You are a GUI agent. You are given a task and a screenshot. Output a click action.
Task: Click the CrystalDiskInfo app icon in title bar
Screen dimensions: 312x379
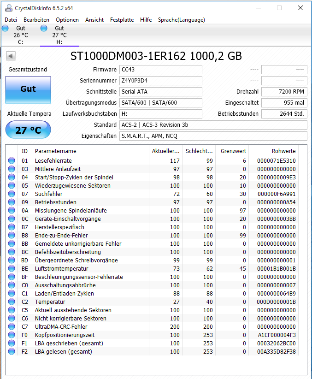pos(9,8)
